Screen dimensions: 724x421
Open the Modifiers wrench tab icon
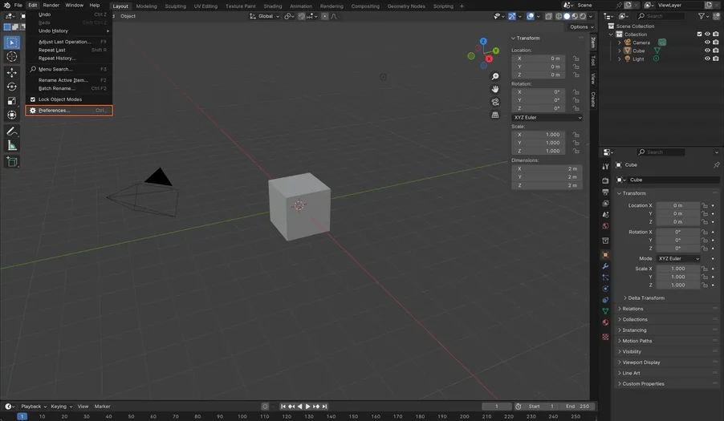click(x=605, y=266)
